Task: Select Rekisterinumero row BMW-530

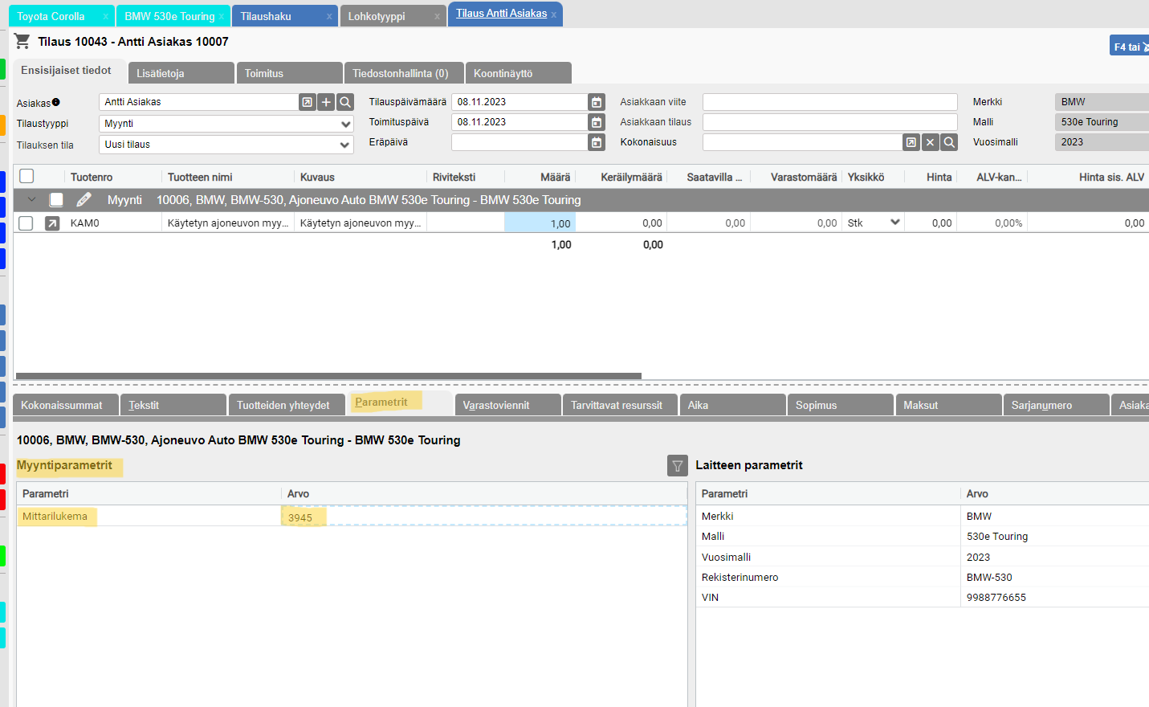Action: pos(923,577)
